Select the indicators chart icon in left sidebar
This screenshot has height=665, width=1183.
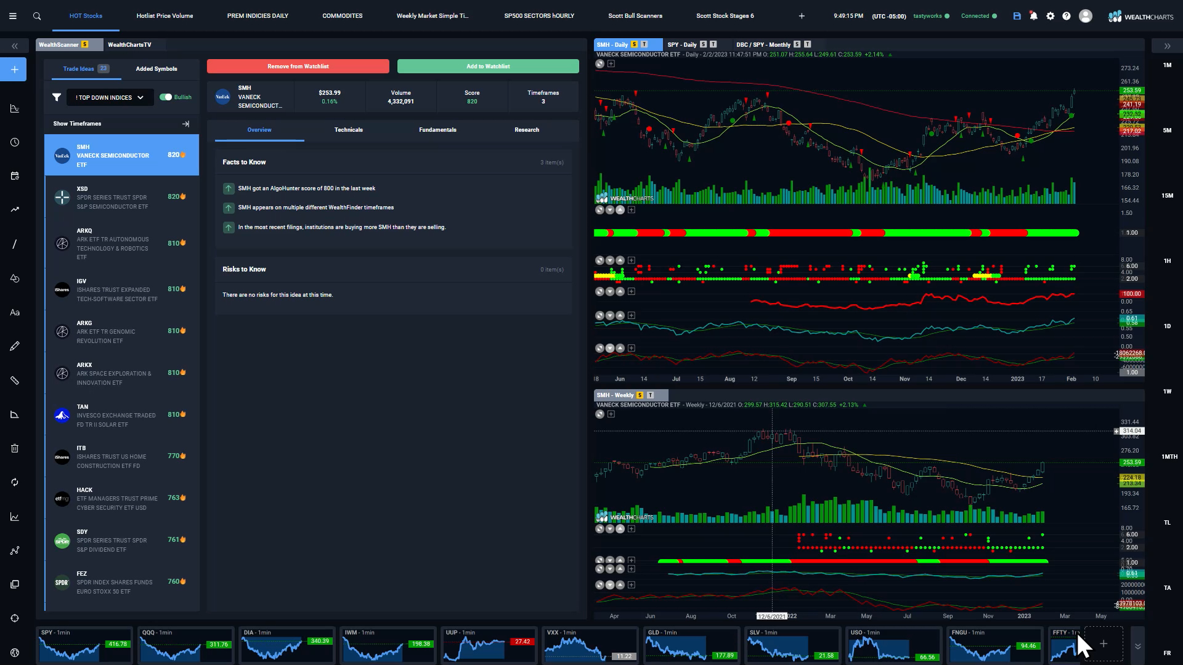pos(15,109)
